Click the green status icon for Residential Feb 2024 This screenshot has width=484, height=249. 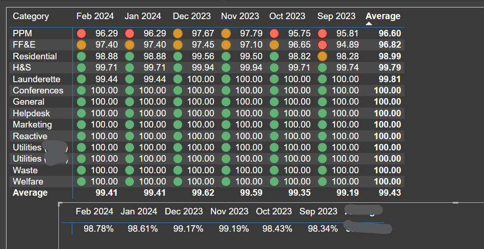point(81,56)
